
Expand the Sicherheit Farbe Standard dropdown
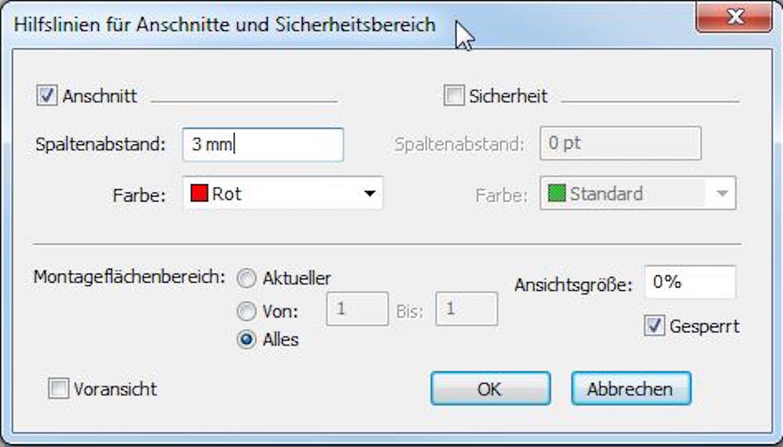pyautogui.click(x=722, y=194)
